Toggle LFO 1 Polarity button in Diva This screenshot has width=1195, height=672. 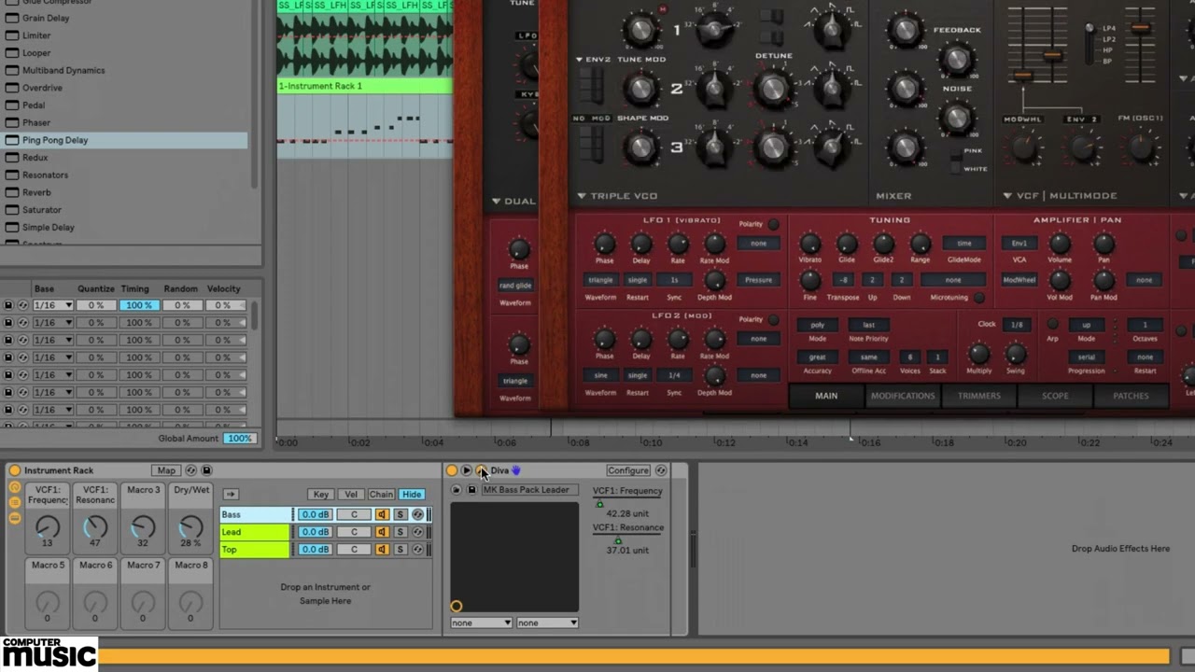774,225
